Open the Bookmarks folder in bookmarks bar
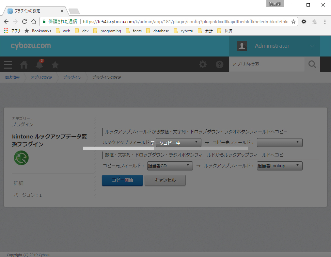331x257 pixels. pyautogui.click(x=38, y=31)
